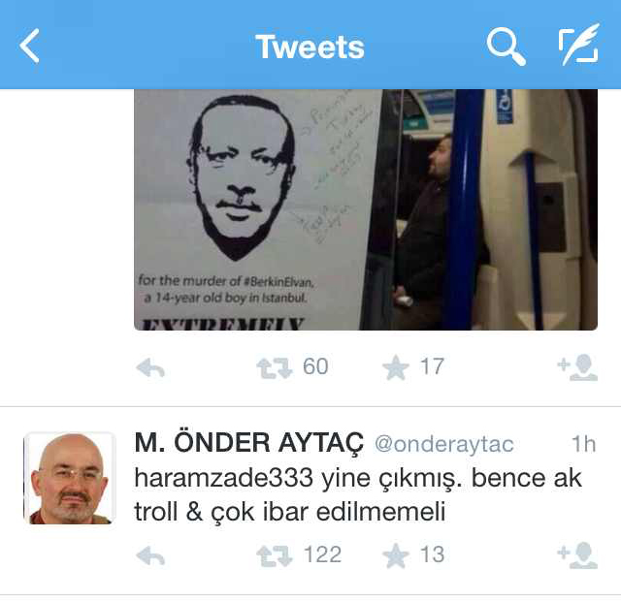Open M. ÖNDER AYTAÇ display name
This screenshot has width=621, height=601.
tap(249, 442)
